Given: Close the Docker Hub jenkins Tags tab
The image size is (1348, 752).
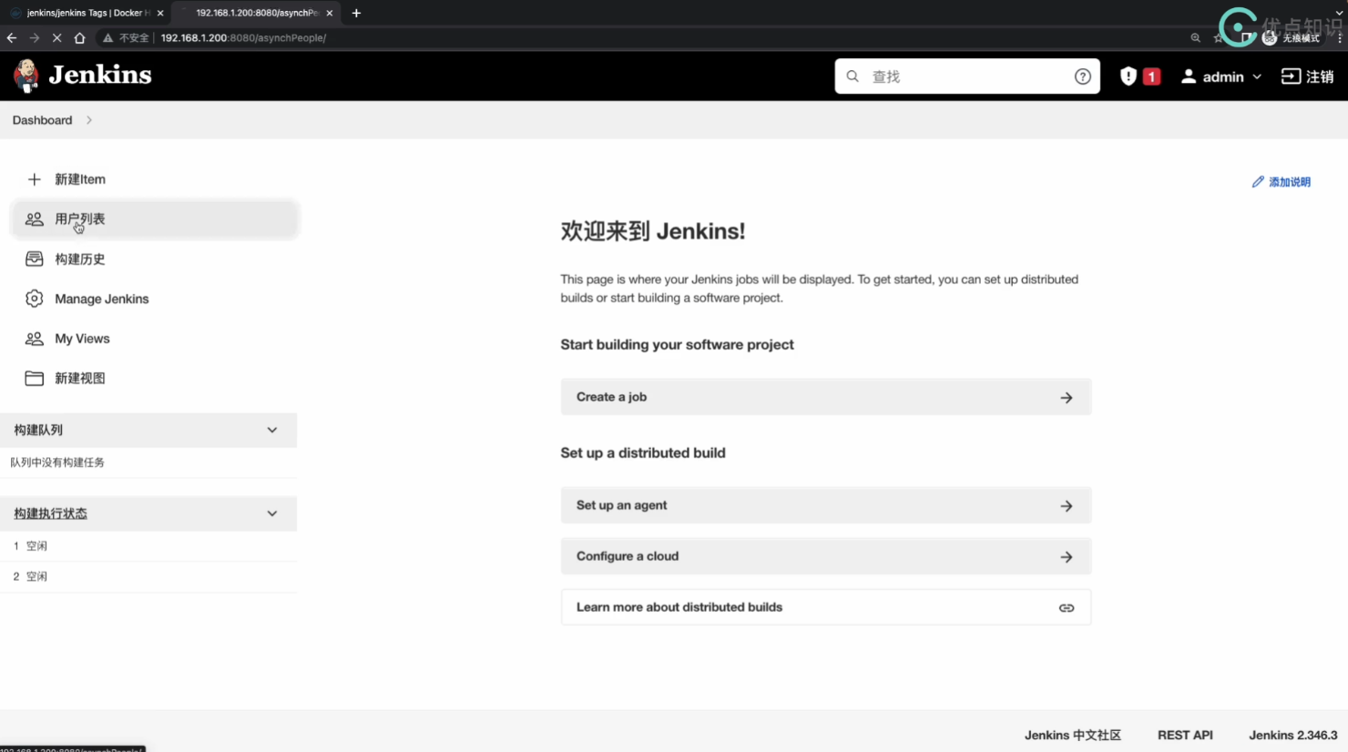Looking at the screenshot, I should pyautogui.click(x=160, y=13).
